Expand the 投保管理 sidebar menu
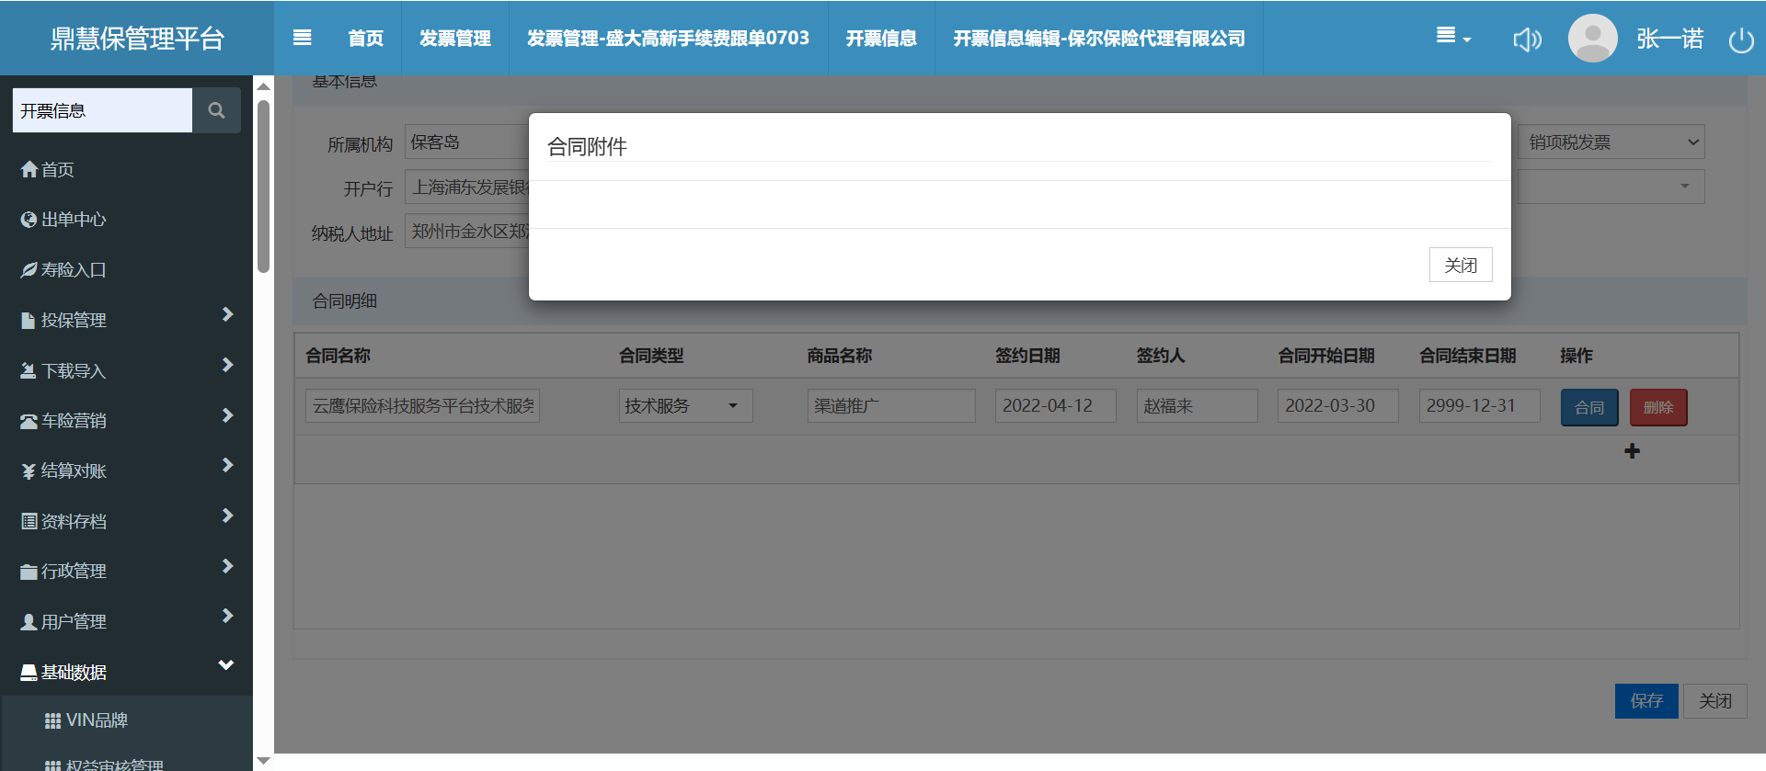Viewport: 1766px width, 771px height. (x=126, y=320)
